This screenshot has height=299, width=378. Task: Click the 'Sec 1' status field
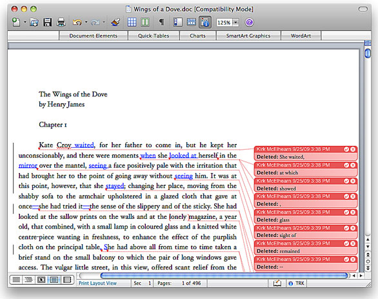142,283
